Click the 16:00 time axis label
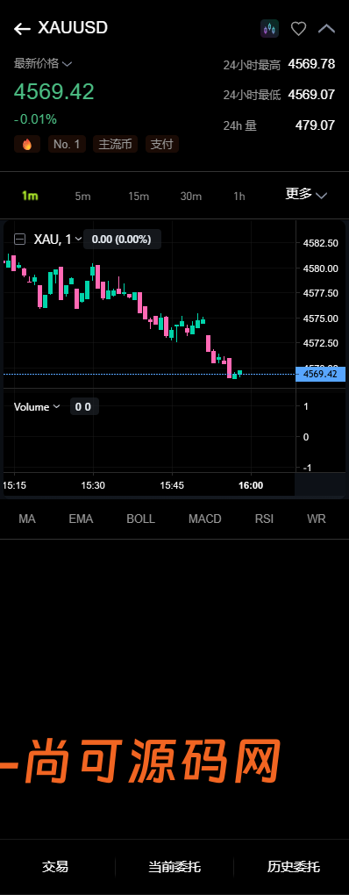The image size is (349, 895). 251,485
